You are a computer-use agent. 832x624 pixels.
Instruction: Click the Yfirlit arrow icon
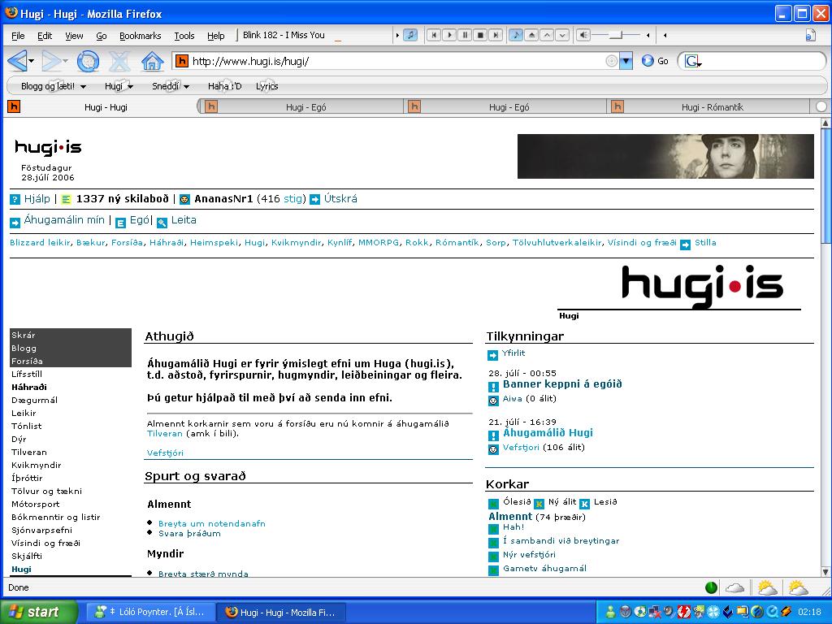(x=492, y=356)
